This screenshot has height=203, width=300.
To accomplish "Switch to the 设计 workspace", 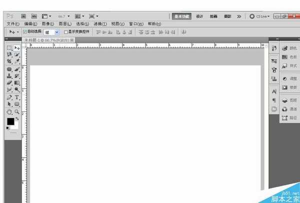I will tap(200, 16).
